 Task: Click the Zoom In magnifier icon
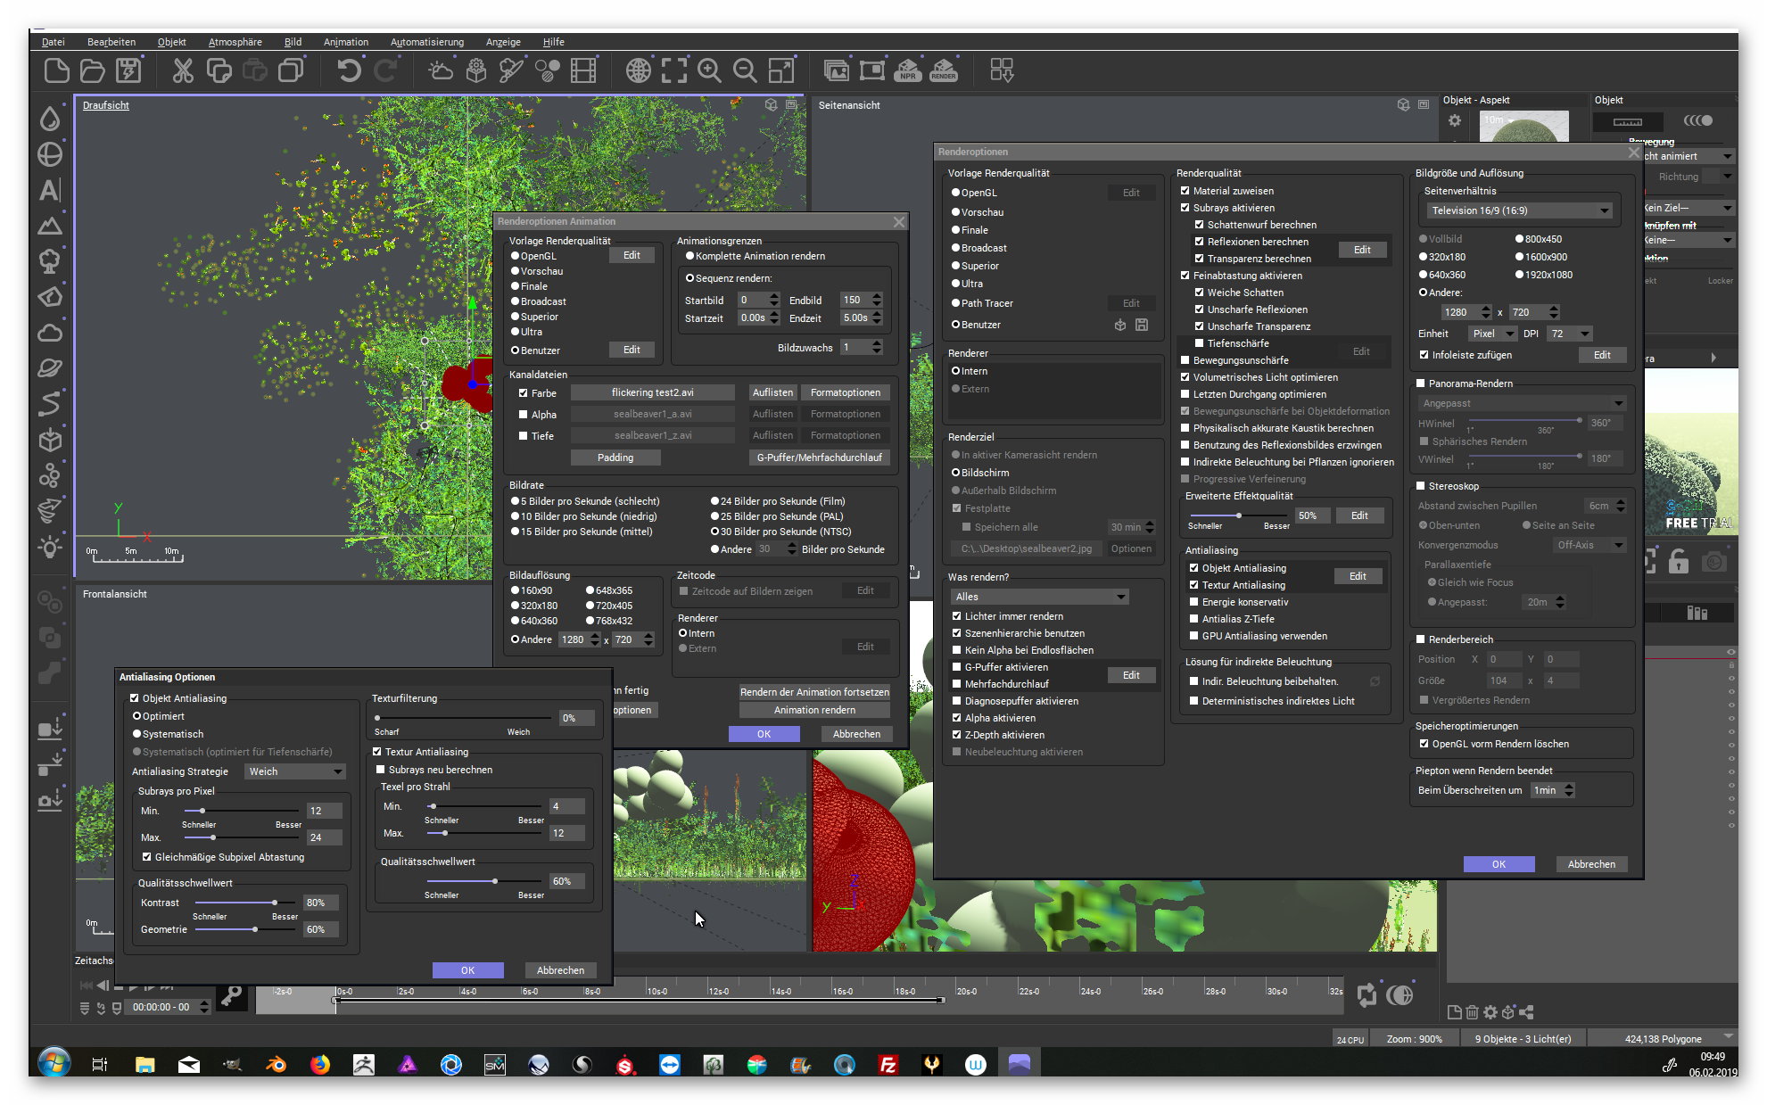click(x=709, y=70)
